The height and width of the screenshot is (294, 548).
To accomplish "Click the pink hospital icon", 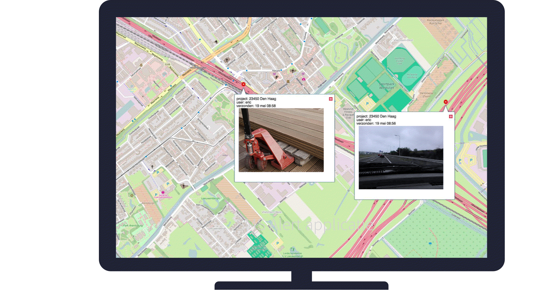I will 163,192.
